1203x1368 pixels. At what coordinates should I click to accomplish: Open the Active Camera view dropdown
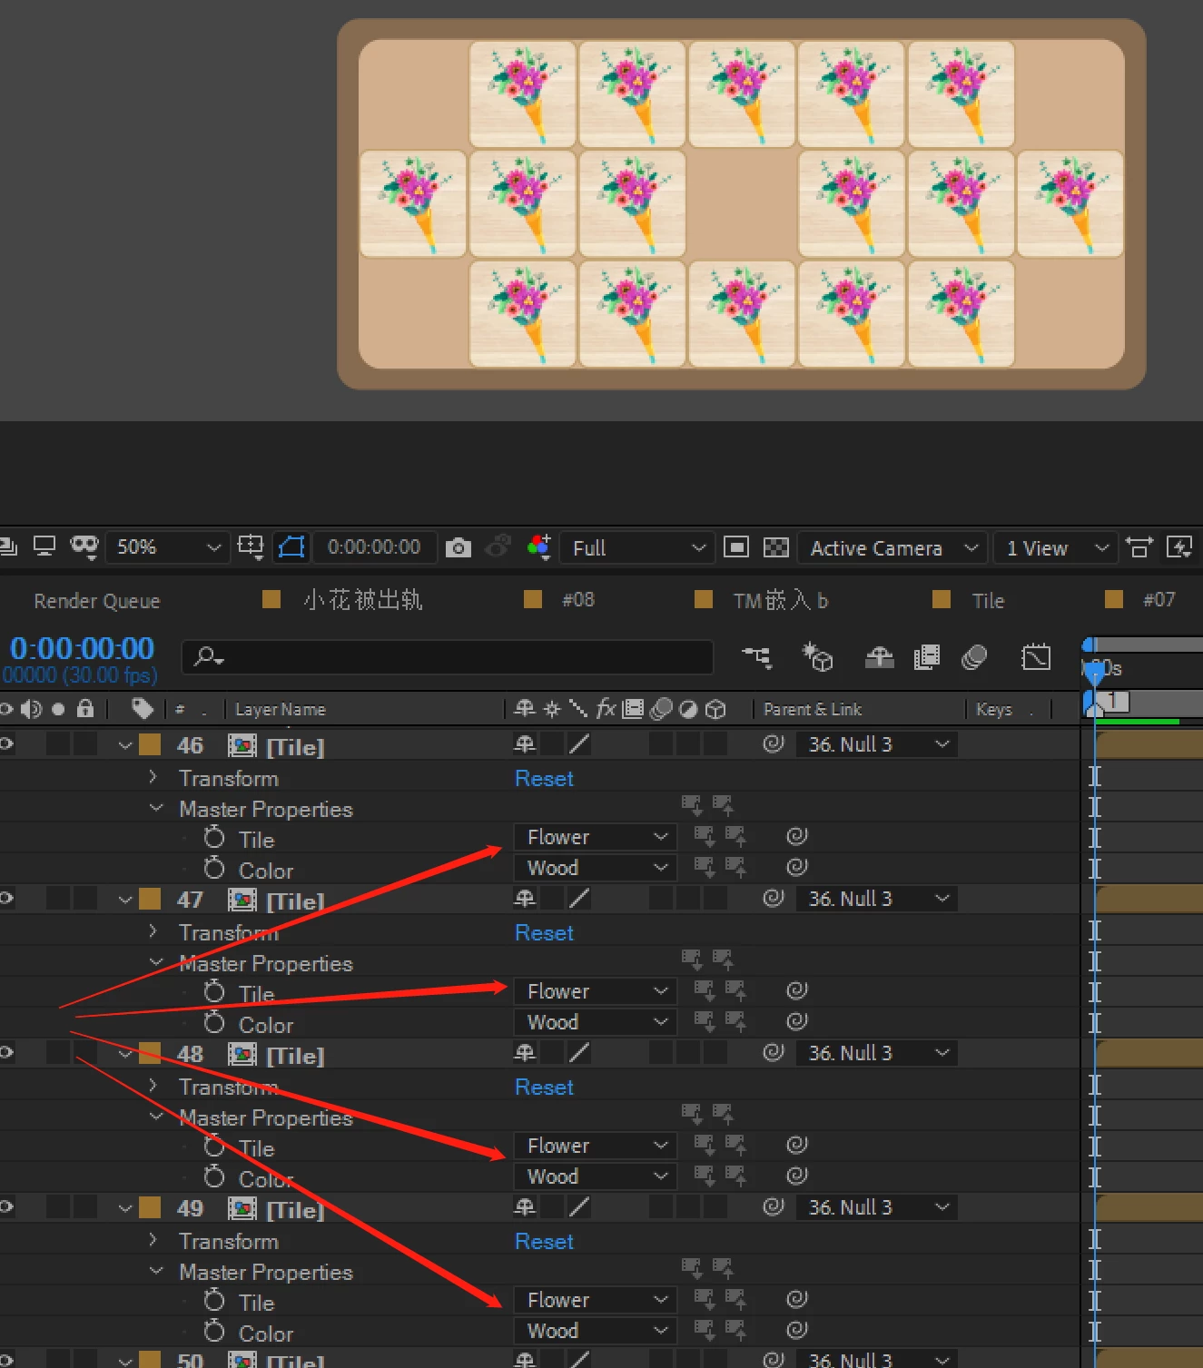pos(893,547)
